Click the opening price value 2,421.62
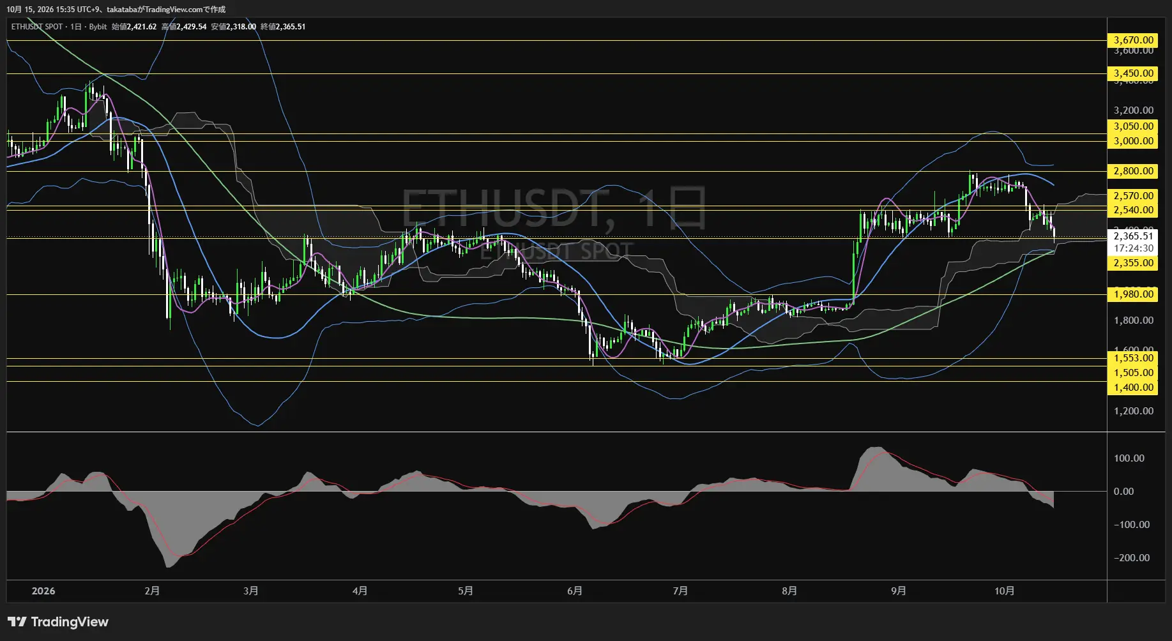 pos(142,27)
